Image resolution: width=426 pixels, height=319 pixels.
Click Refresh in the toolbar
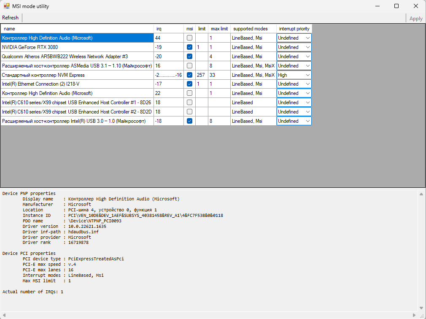[10, 18]
